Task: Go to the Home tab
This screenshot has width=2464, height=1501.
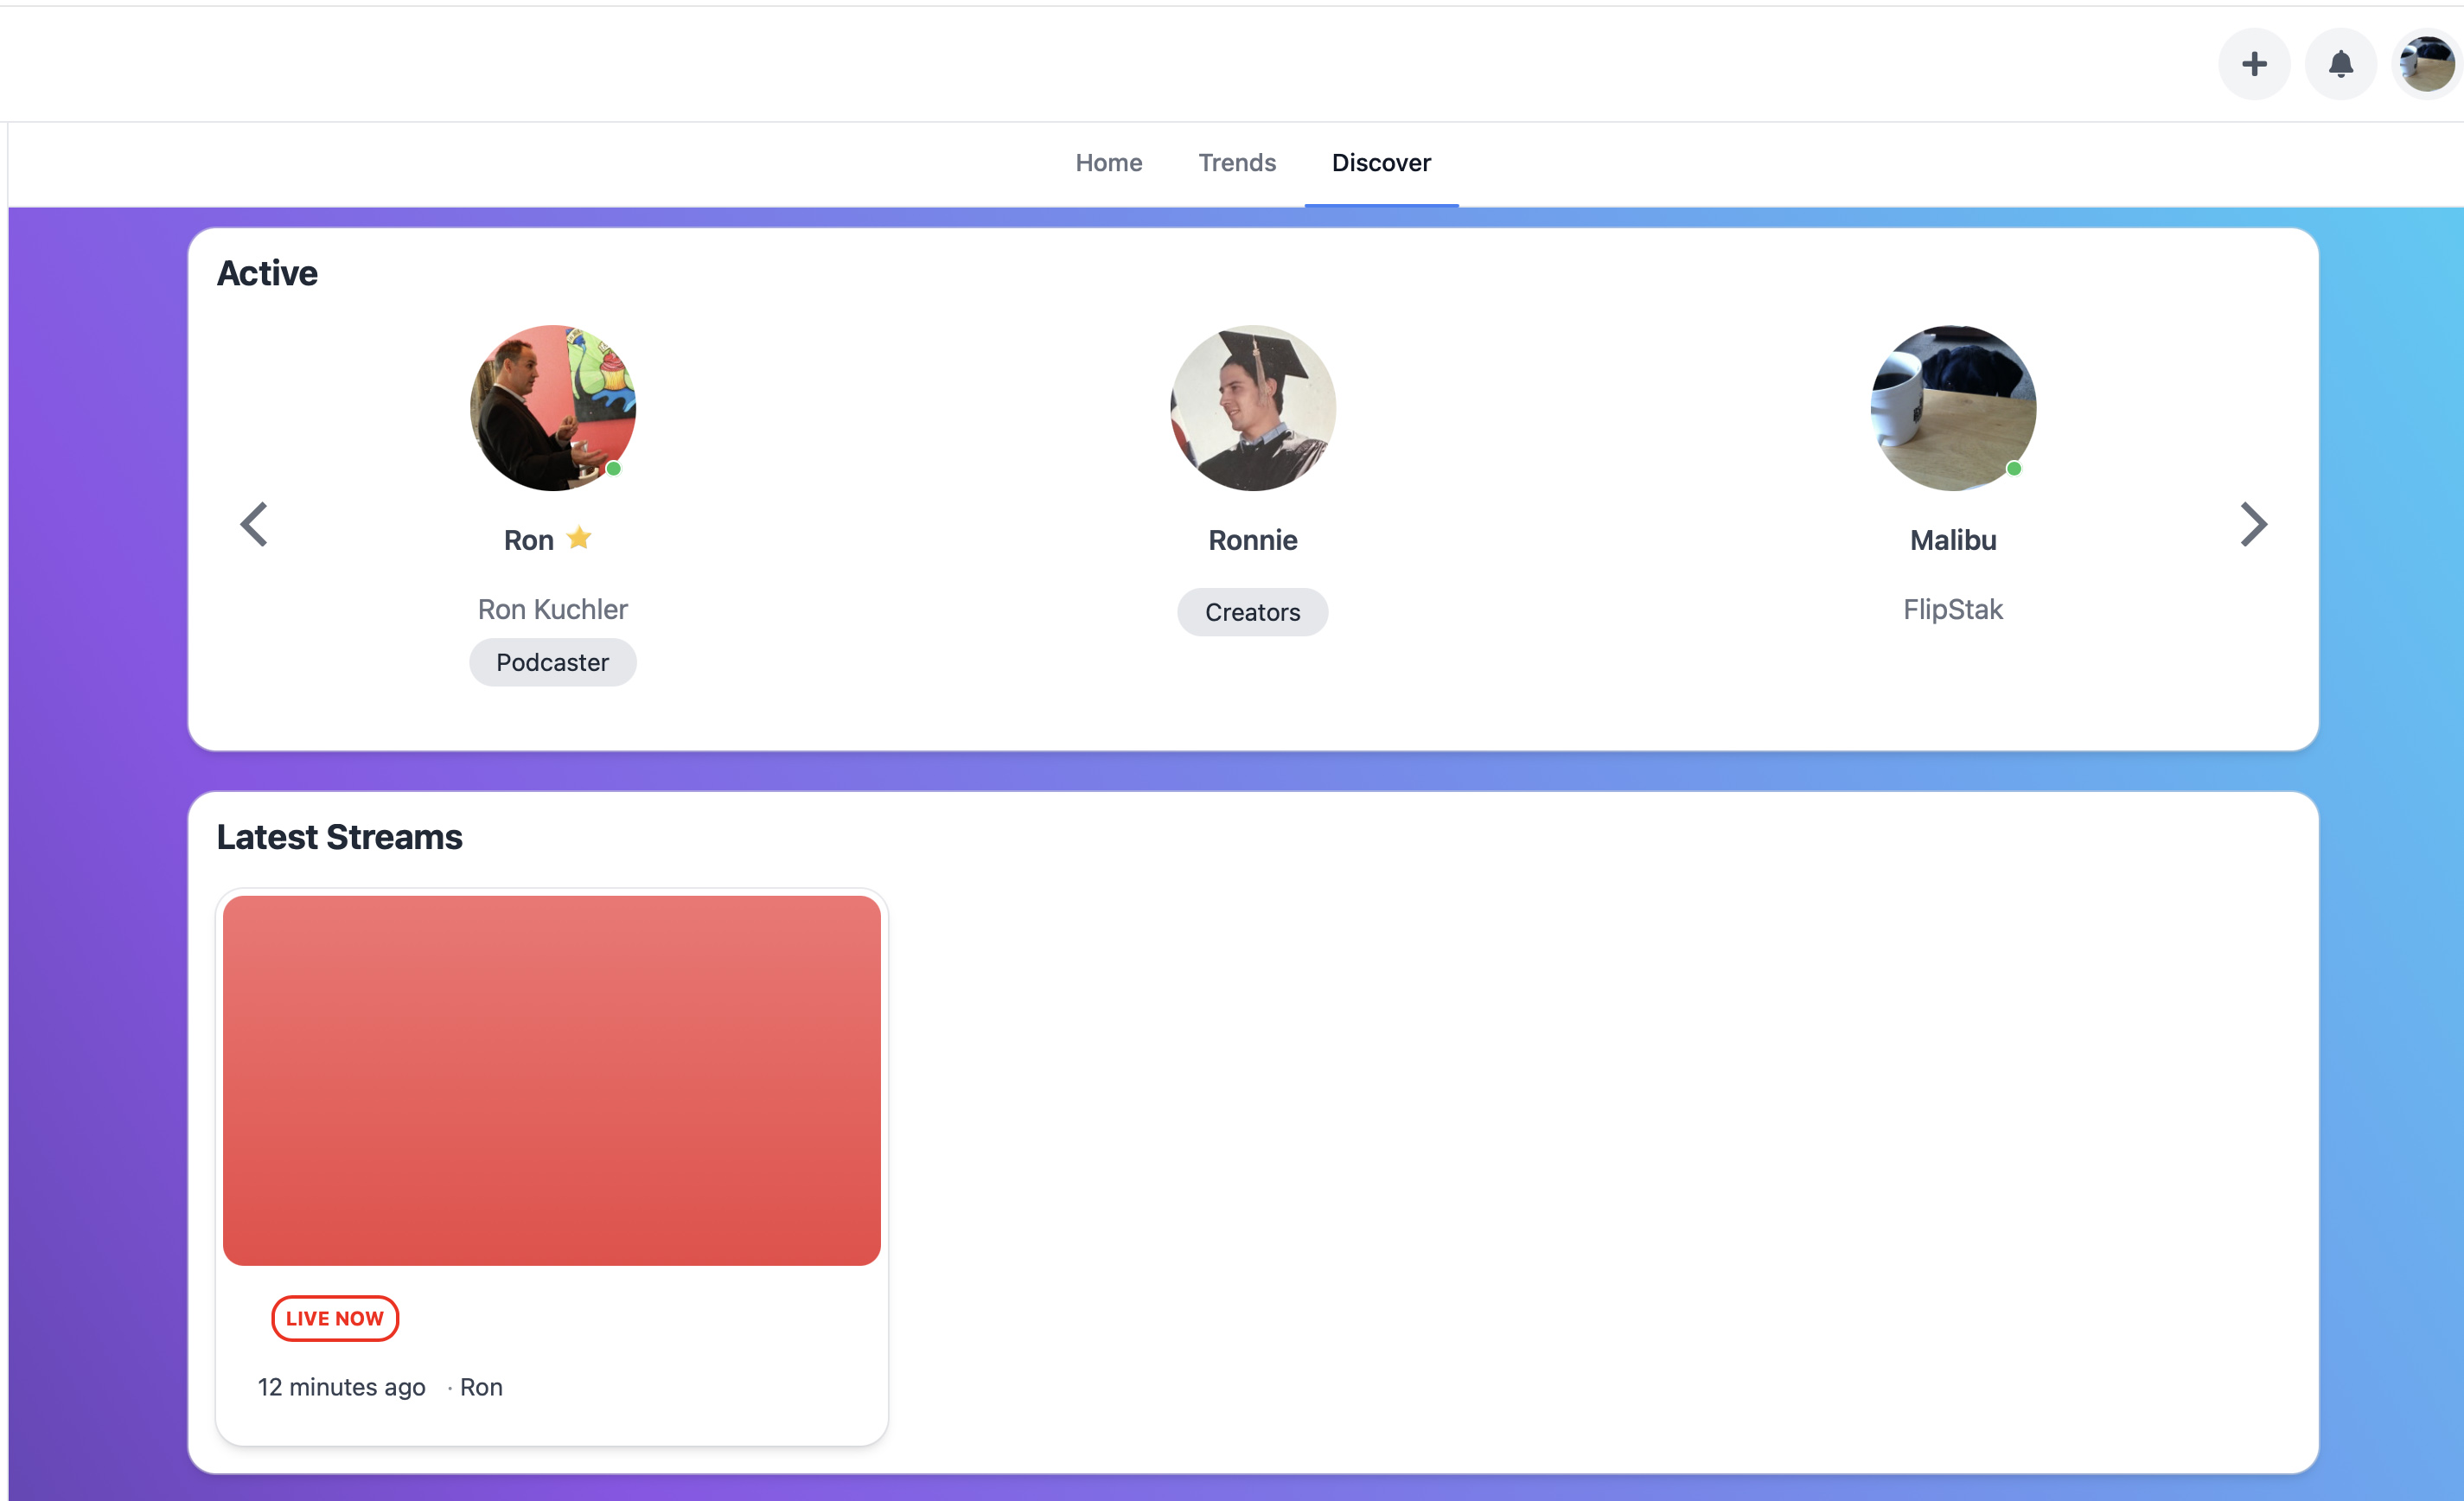Action: [x=1108, y=163]
